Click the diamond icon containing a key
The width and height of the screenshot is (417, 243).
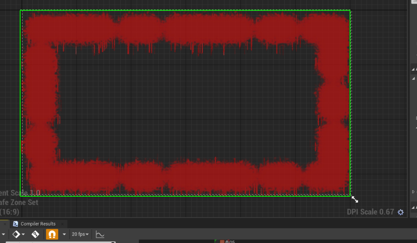(35, 234)
